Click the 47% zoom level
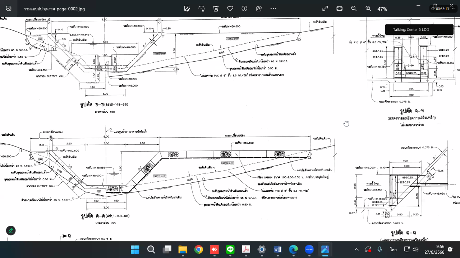 382,9
